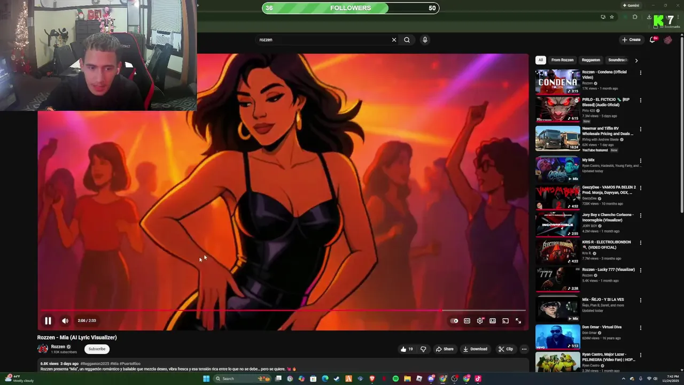
Task: Select the All filter chip
Action: click(x=541, y=60)
